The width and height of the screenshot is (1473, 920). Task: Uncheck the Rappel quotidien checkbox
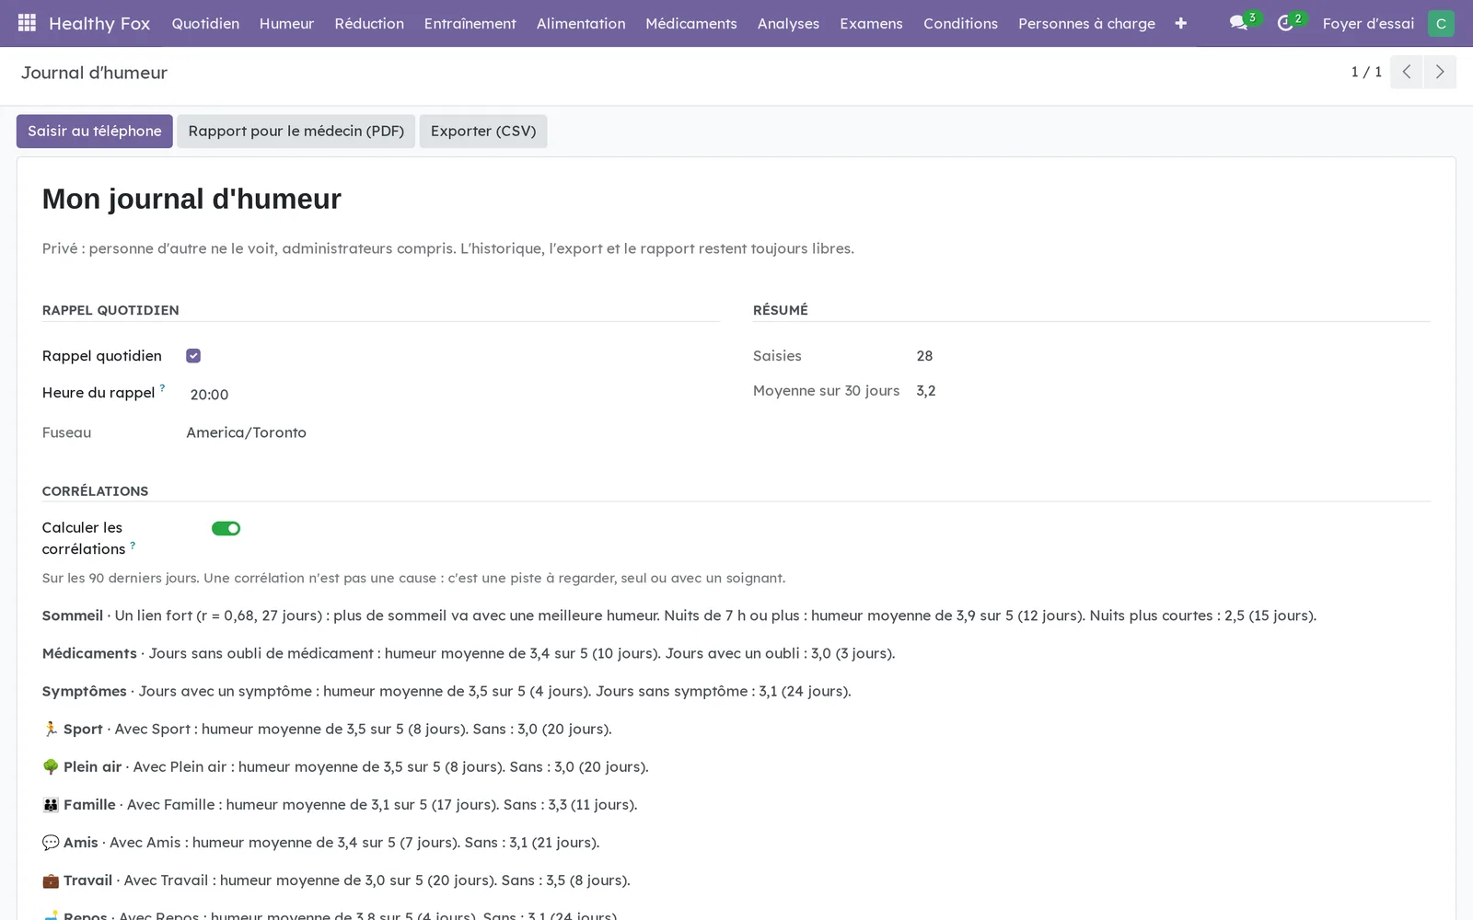pos(193,356)
